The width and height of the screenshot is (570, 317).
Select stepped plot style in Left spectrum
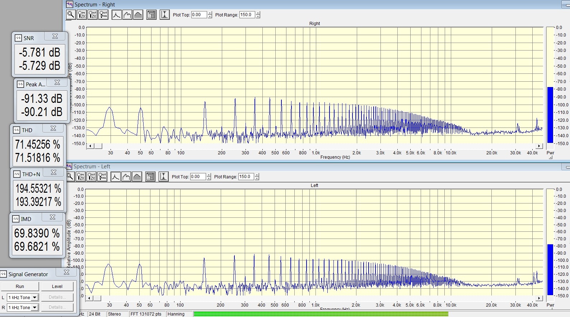tap(126, 177)
